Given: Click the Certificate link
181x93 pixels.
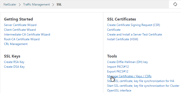Looking at the screenshot, I should [114, 30].
